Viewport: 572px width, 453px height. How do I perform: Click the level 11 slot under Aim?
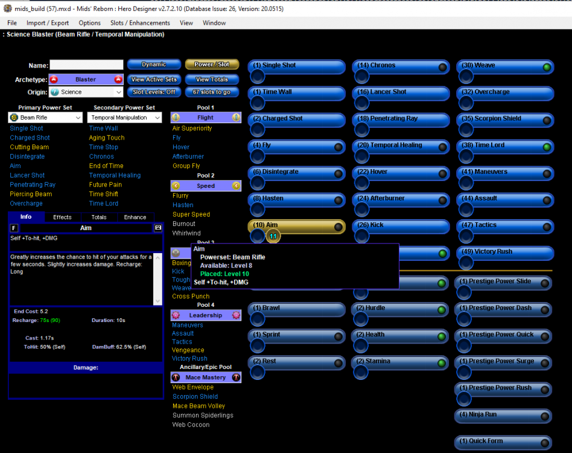pyautogui.click(x=273, y=236)
